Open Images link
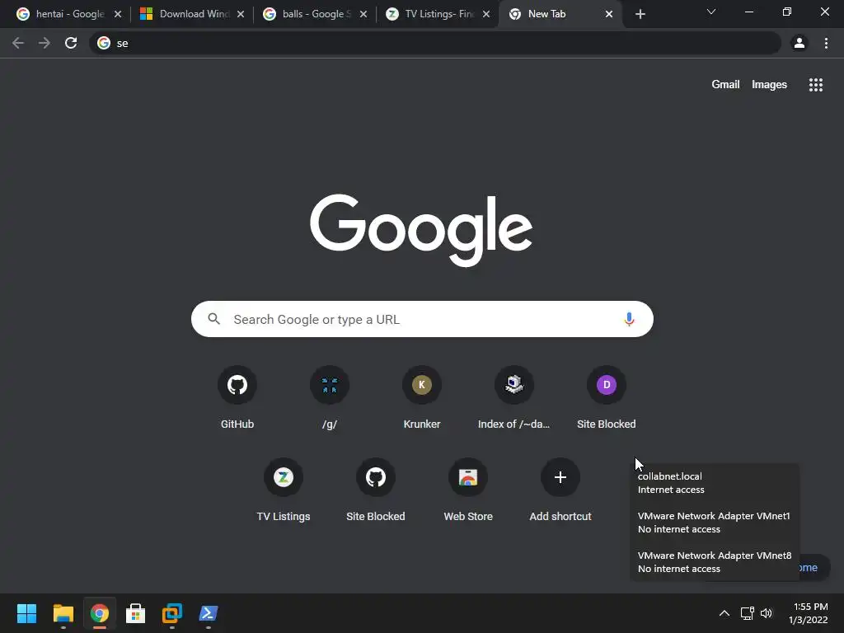Viewport: 844px width, 633px height. point(769,85)
